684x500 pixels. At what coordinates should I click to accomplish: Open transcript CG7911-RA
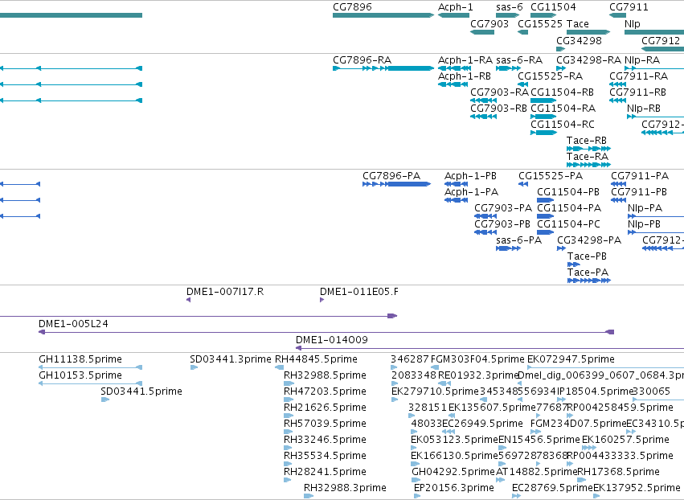(639, 76)
